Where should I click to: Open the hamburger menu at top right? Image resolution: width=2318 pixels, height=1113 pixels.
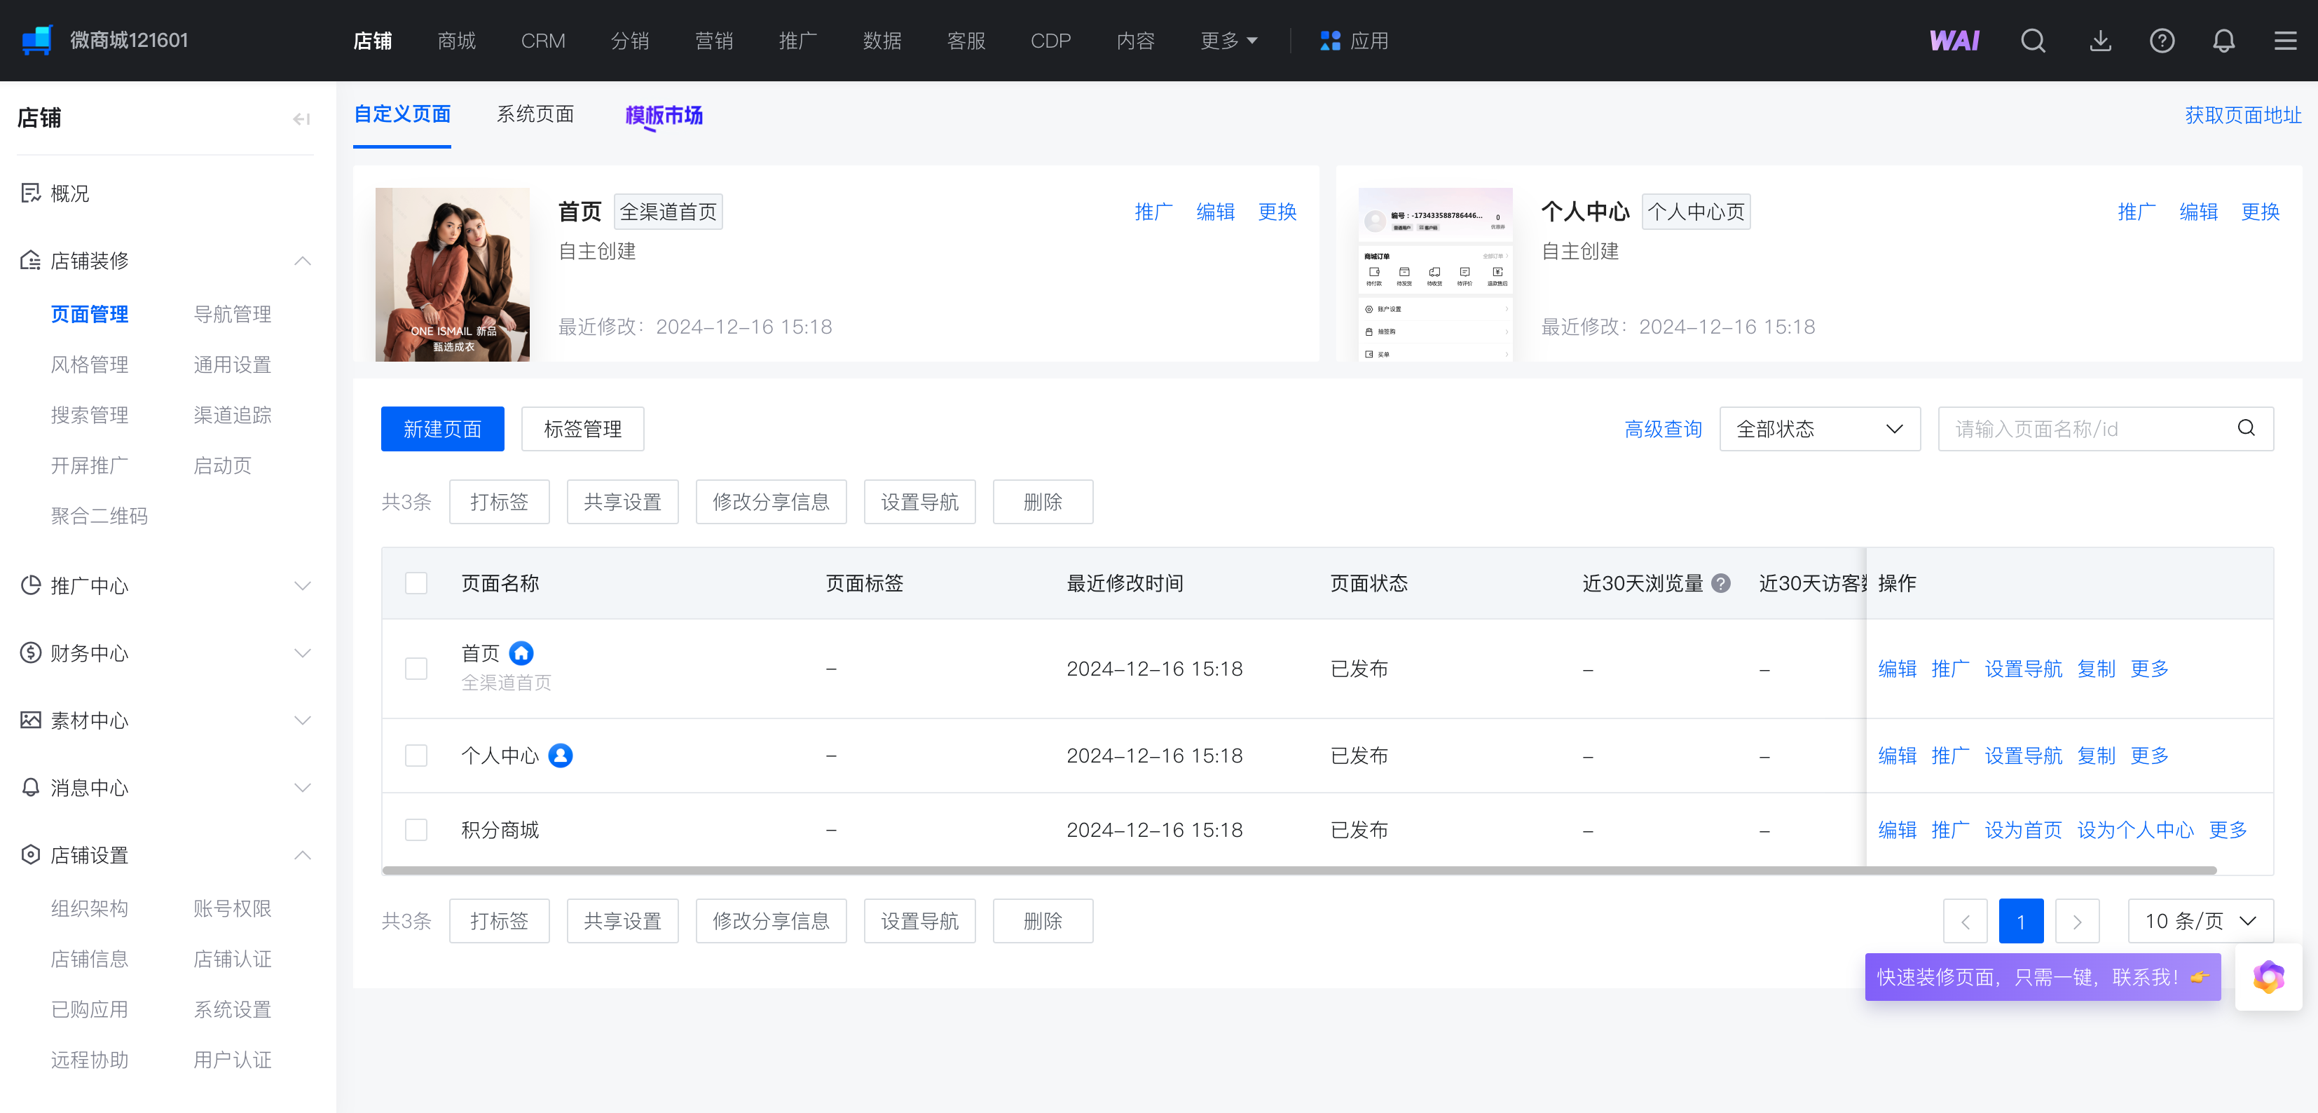2286,41
